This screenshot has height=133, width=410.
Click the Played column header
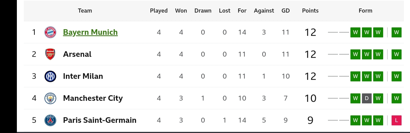pyautogui.click(x=159, y=11)
